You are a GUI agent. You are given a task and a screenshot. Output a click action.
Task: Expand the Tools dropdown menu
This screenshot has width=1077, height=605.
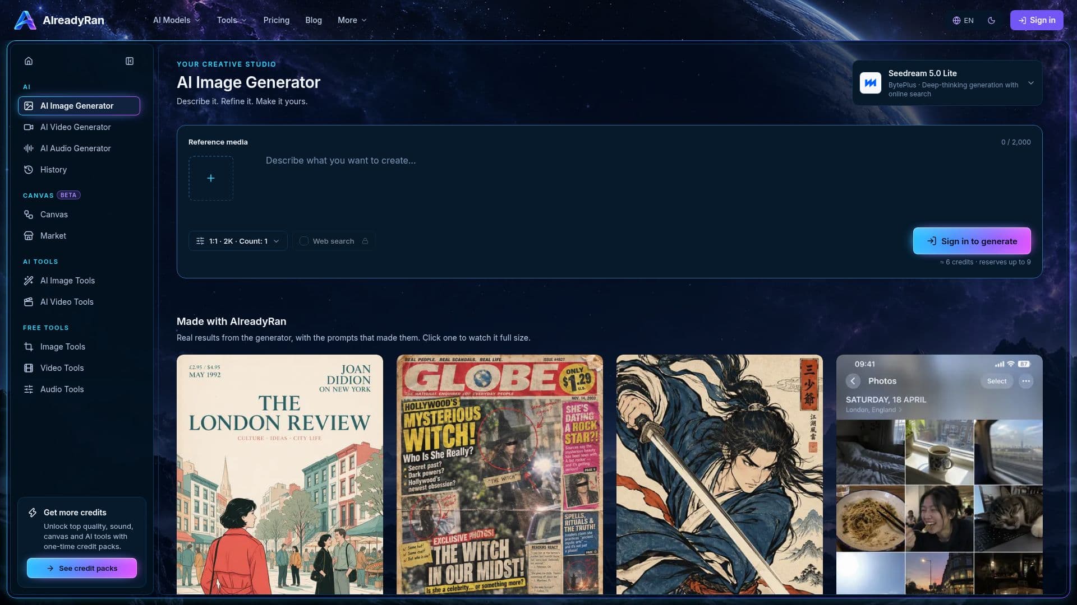click(232, 20)
